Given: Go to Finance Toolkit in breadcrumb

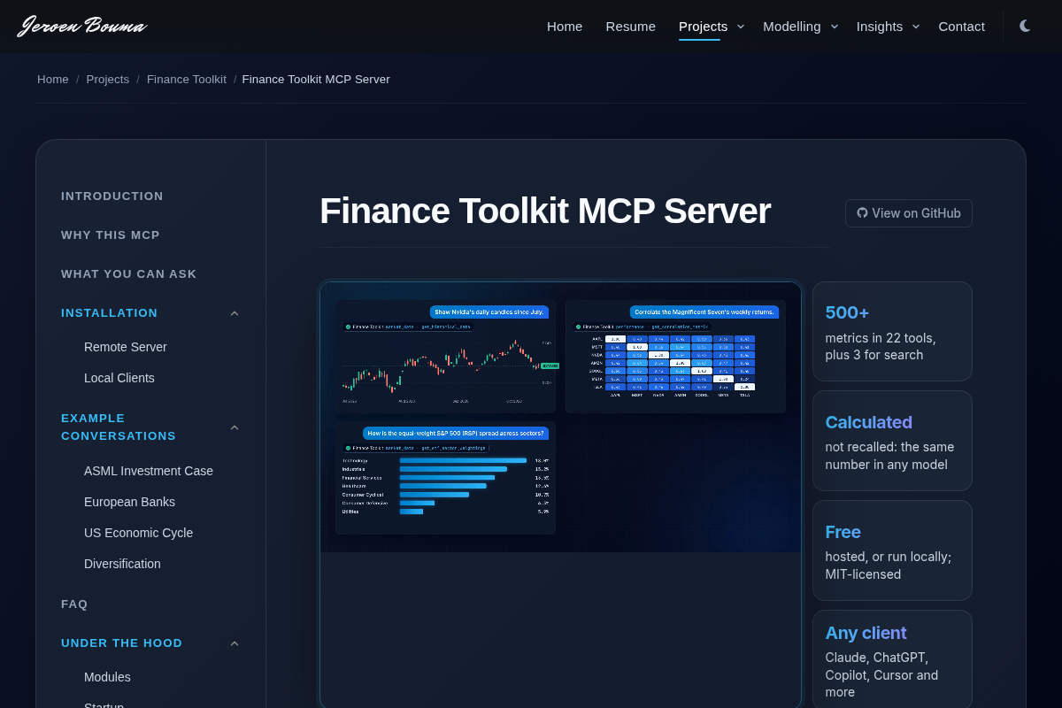Looking at the screenshot, I should [x=187, y=80].
